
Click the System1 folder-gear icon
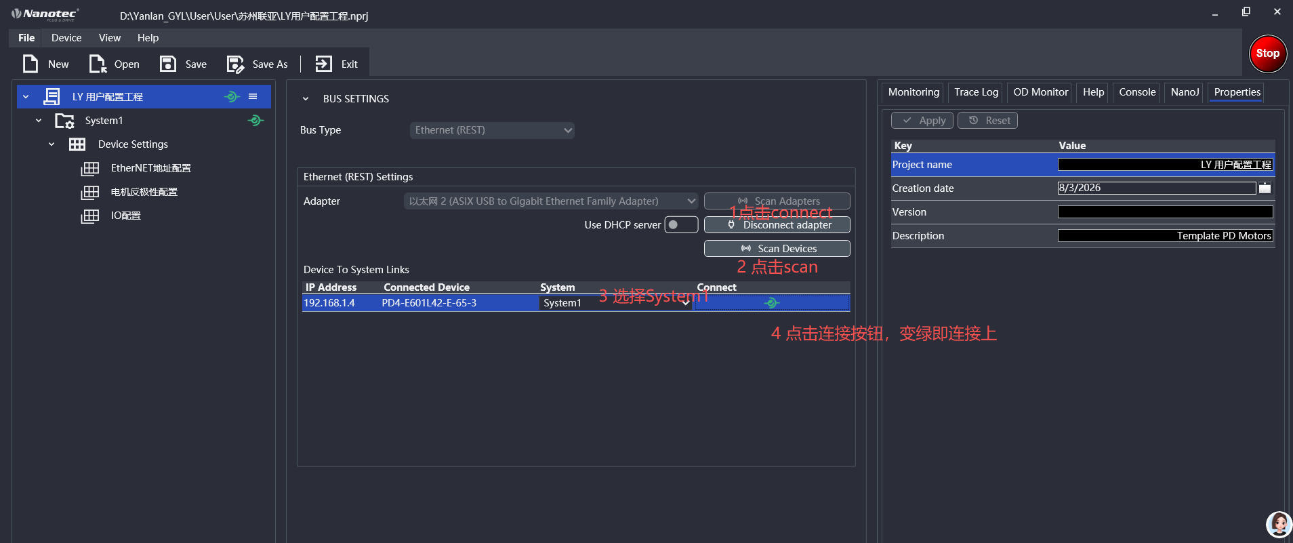[64, 121]
